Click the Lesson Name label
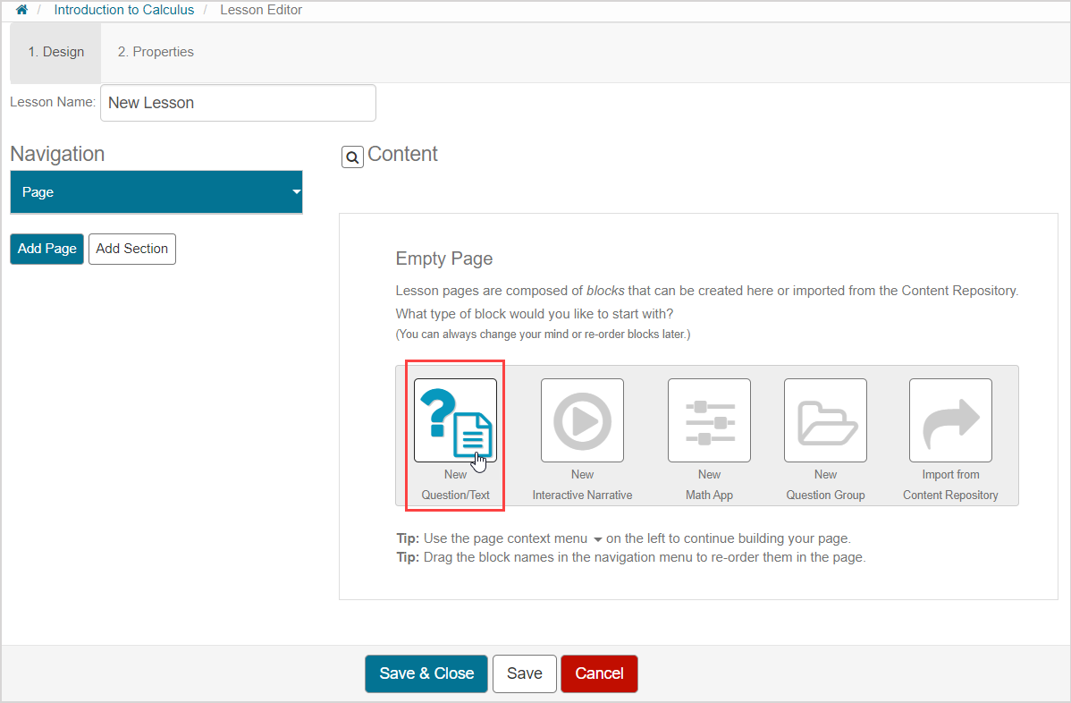The height and width of the screenshot is (703, 1071). coord(52,102)
